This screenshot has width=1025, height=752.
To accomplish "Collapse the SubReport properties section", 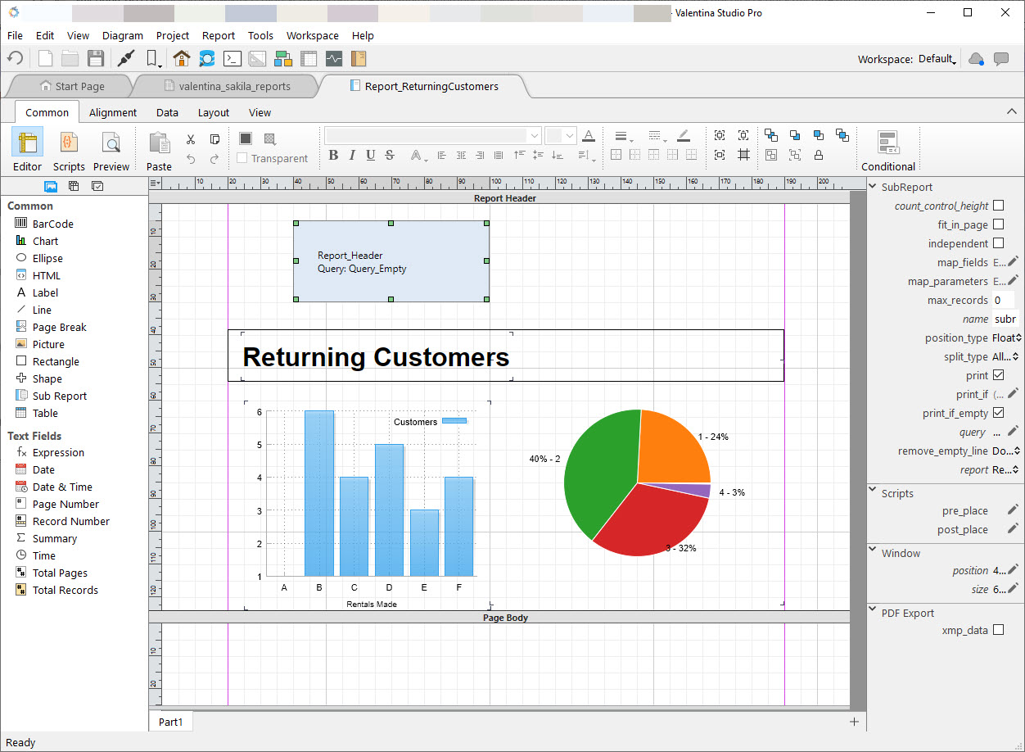I will click(x=873, y=187).
